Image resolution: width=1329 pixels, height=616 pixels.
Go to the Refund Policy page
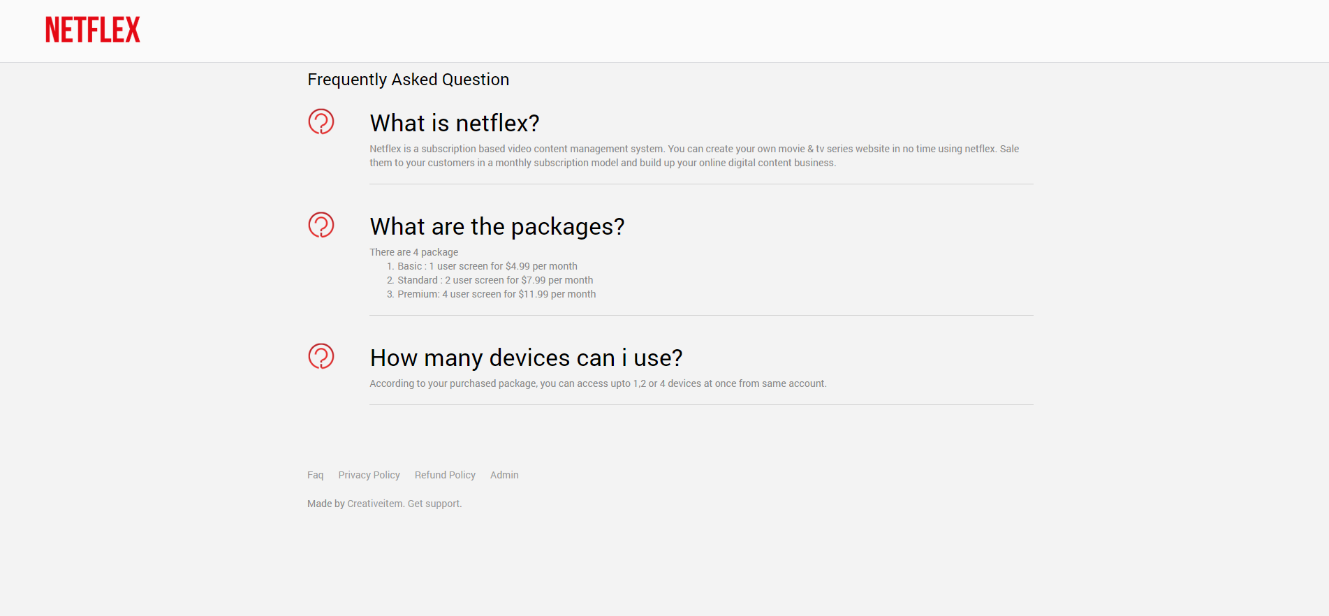coord(445,475)
